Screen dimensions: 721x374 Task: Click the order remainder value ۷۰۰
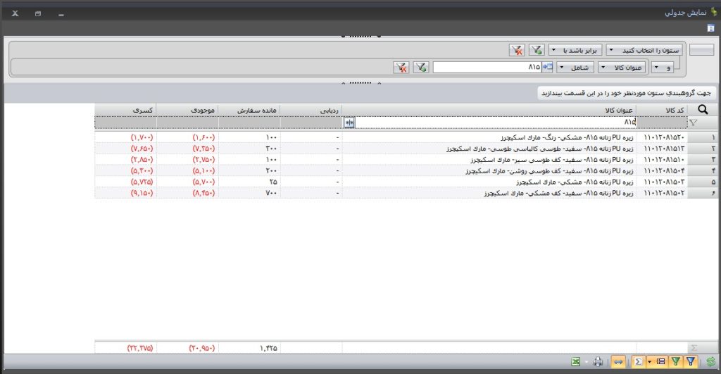271,193
